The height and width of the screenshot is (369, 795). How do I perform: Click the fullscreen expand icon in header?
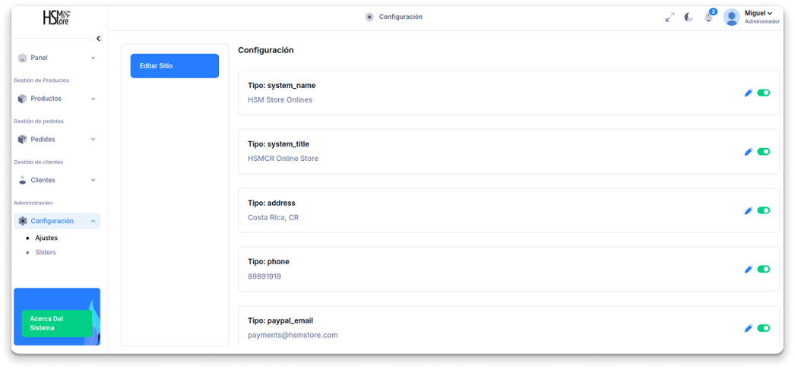click(x=670, y=17)
